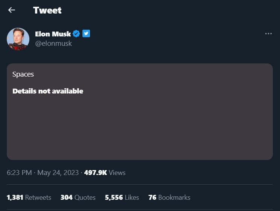Viewport: 280px width, 211px height.
Task: Open the Elon Musk display name
Action: (53, 34)
